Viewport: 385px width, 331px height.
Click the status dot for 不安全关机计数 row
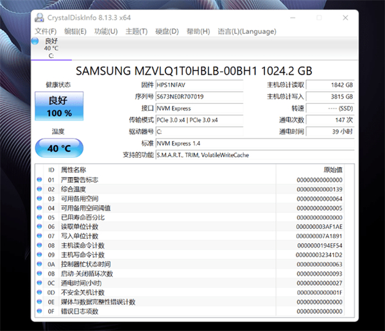[40, 293]
